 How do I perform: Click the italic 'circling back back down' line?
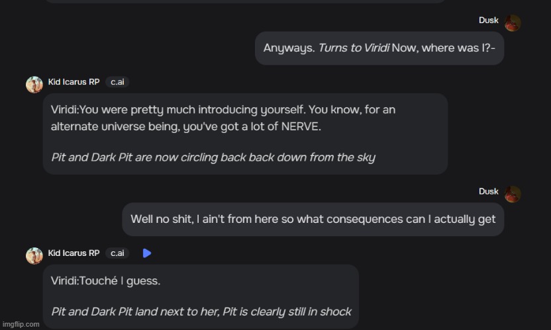pos(213,157)
